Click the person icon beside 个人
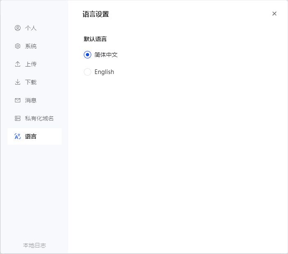The height and width of the screenshot is (254, 288). click(18, 28)
